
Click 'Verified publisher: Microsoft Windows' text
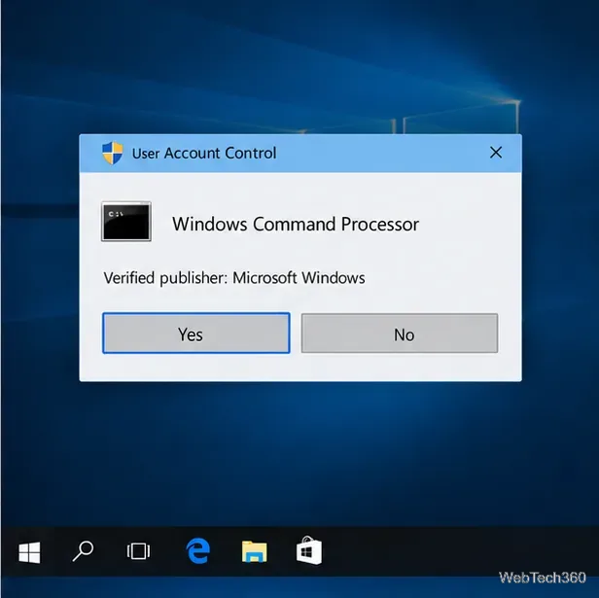click(234, 278)
